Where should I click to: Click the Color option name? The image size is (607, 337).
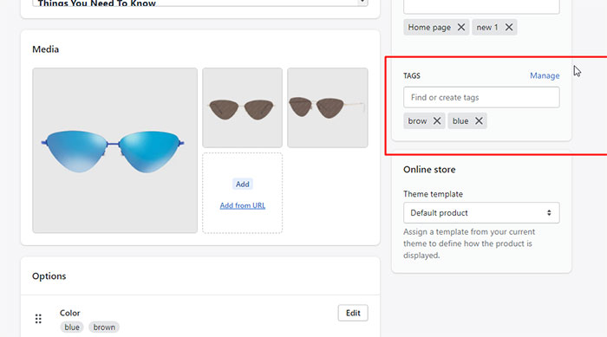pyautogui.click(x=69, y=313)
